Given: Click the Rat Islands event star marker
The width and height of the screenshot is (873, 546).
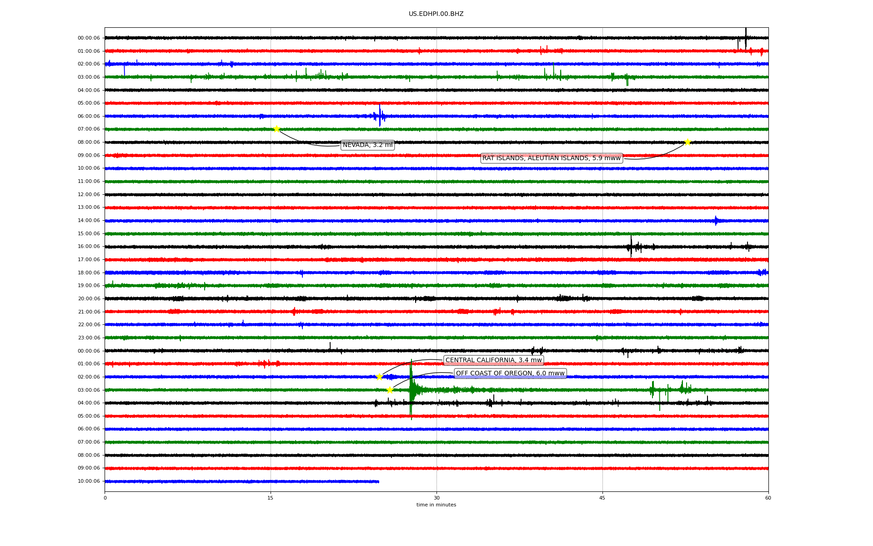Looking at the screenshot, I should [687, 142].
